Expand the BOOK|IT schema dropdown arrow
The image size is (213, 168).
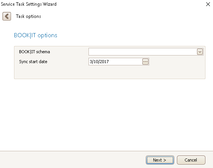[200, 52]
